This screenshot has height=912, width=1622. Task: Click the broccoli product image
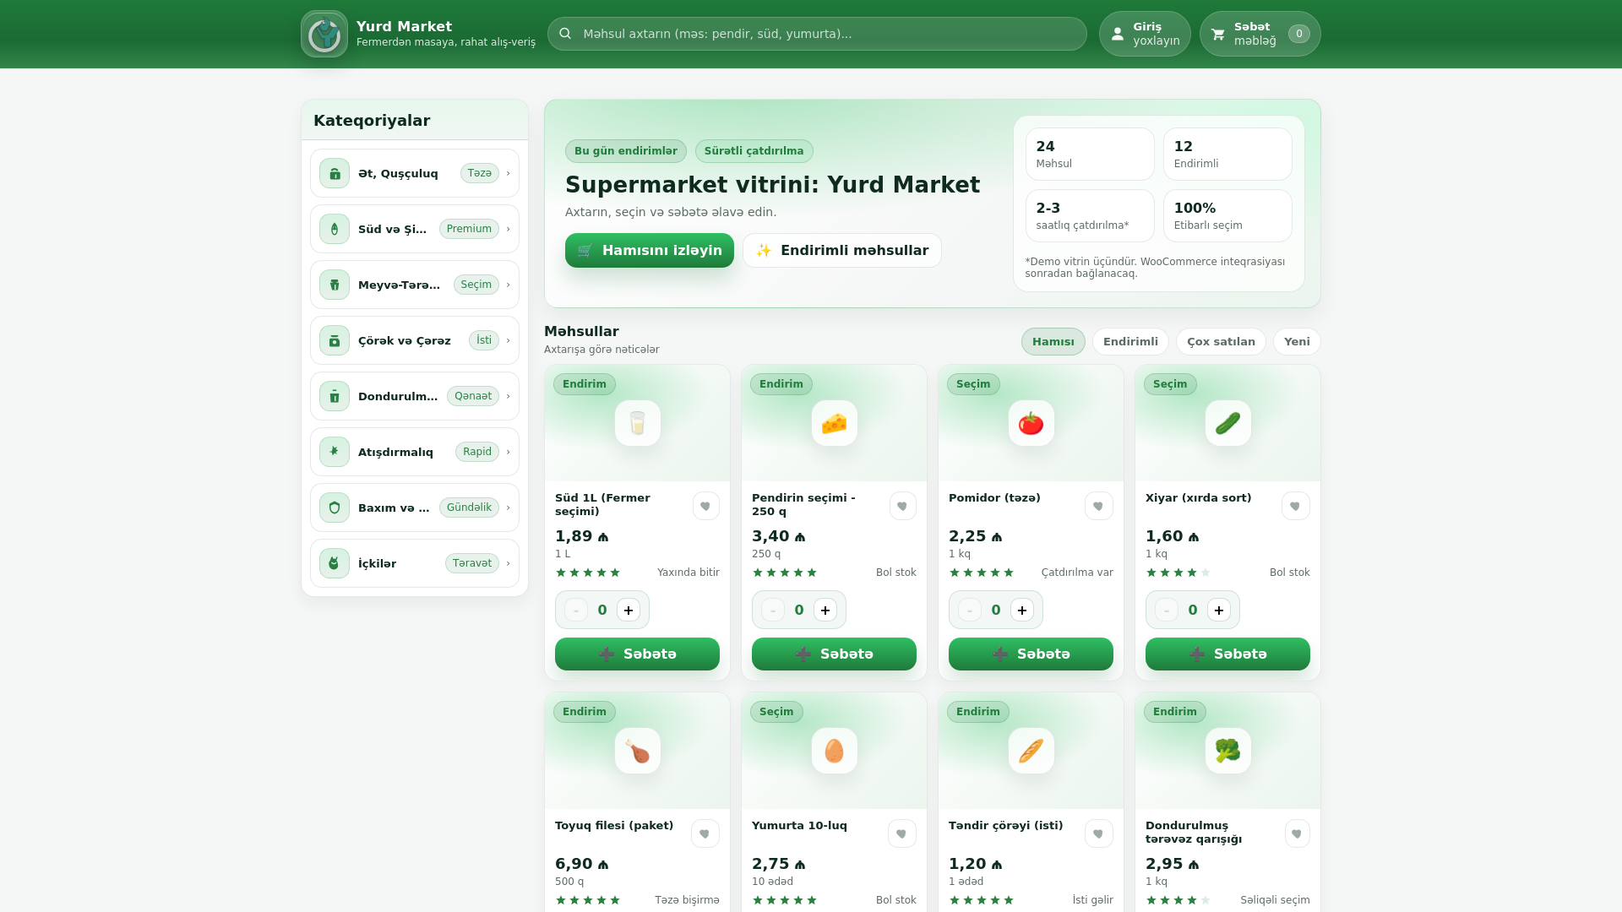(1228, 751)
